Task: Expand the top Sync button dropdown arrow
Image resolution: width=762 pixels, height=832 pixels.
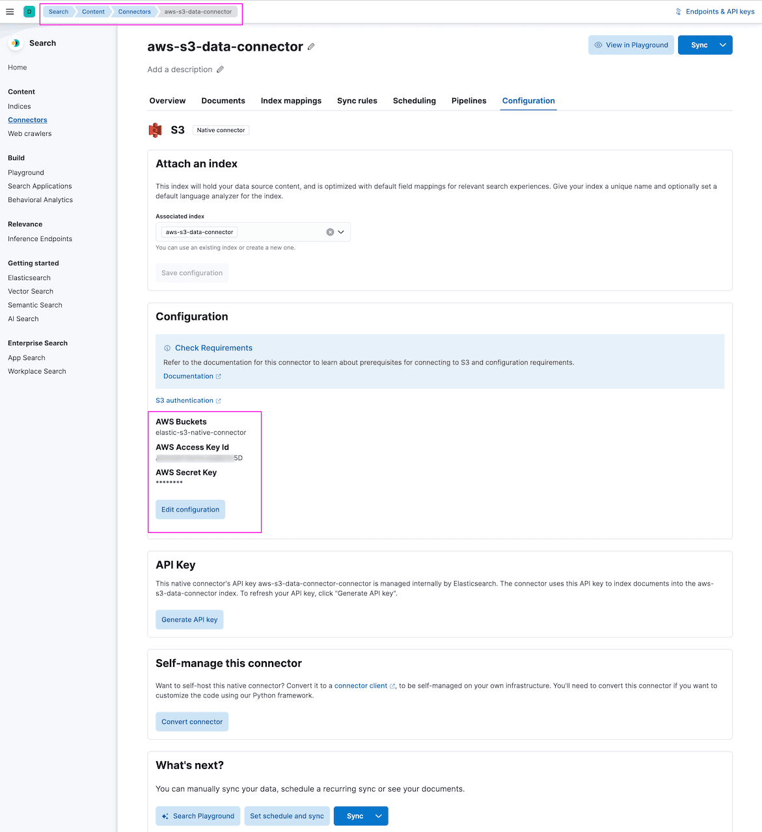Action: pyautogui.click(x=723, y=45)
